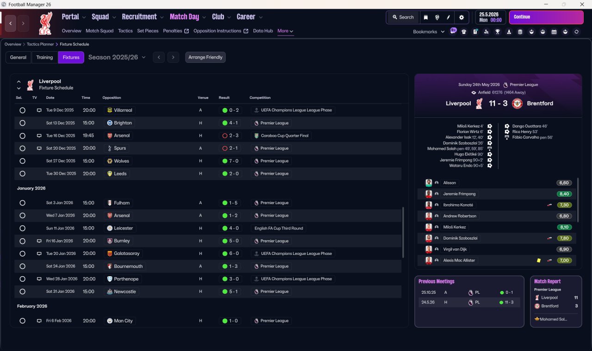The width and height of the screenshot is (592, 351).
Task: Select the Spurs fixture radio button
Action: [x=22, y=149]
